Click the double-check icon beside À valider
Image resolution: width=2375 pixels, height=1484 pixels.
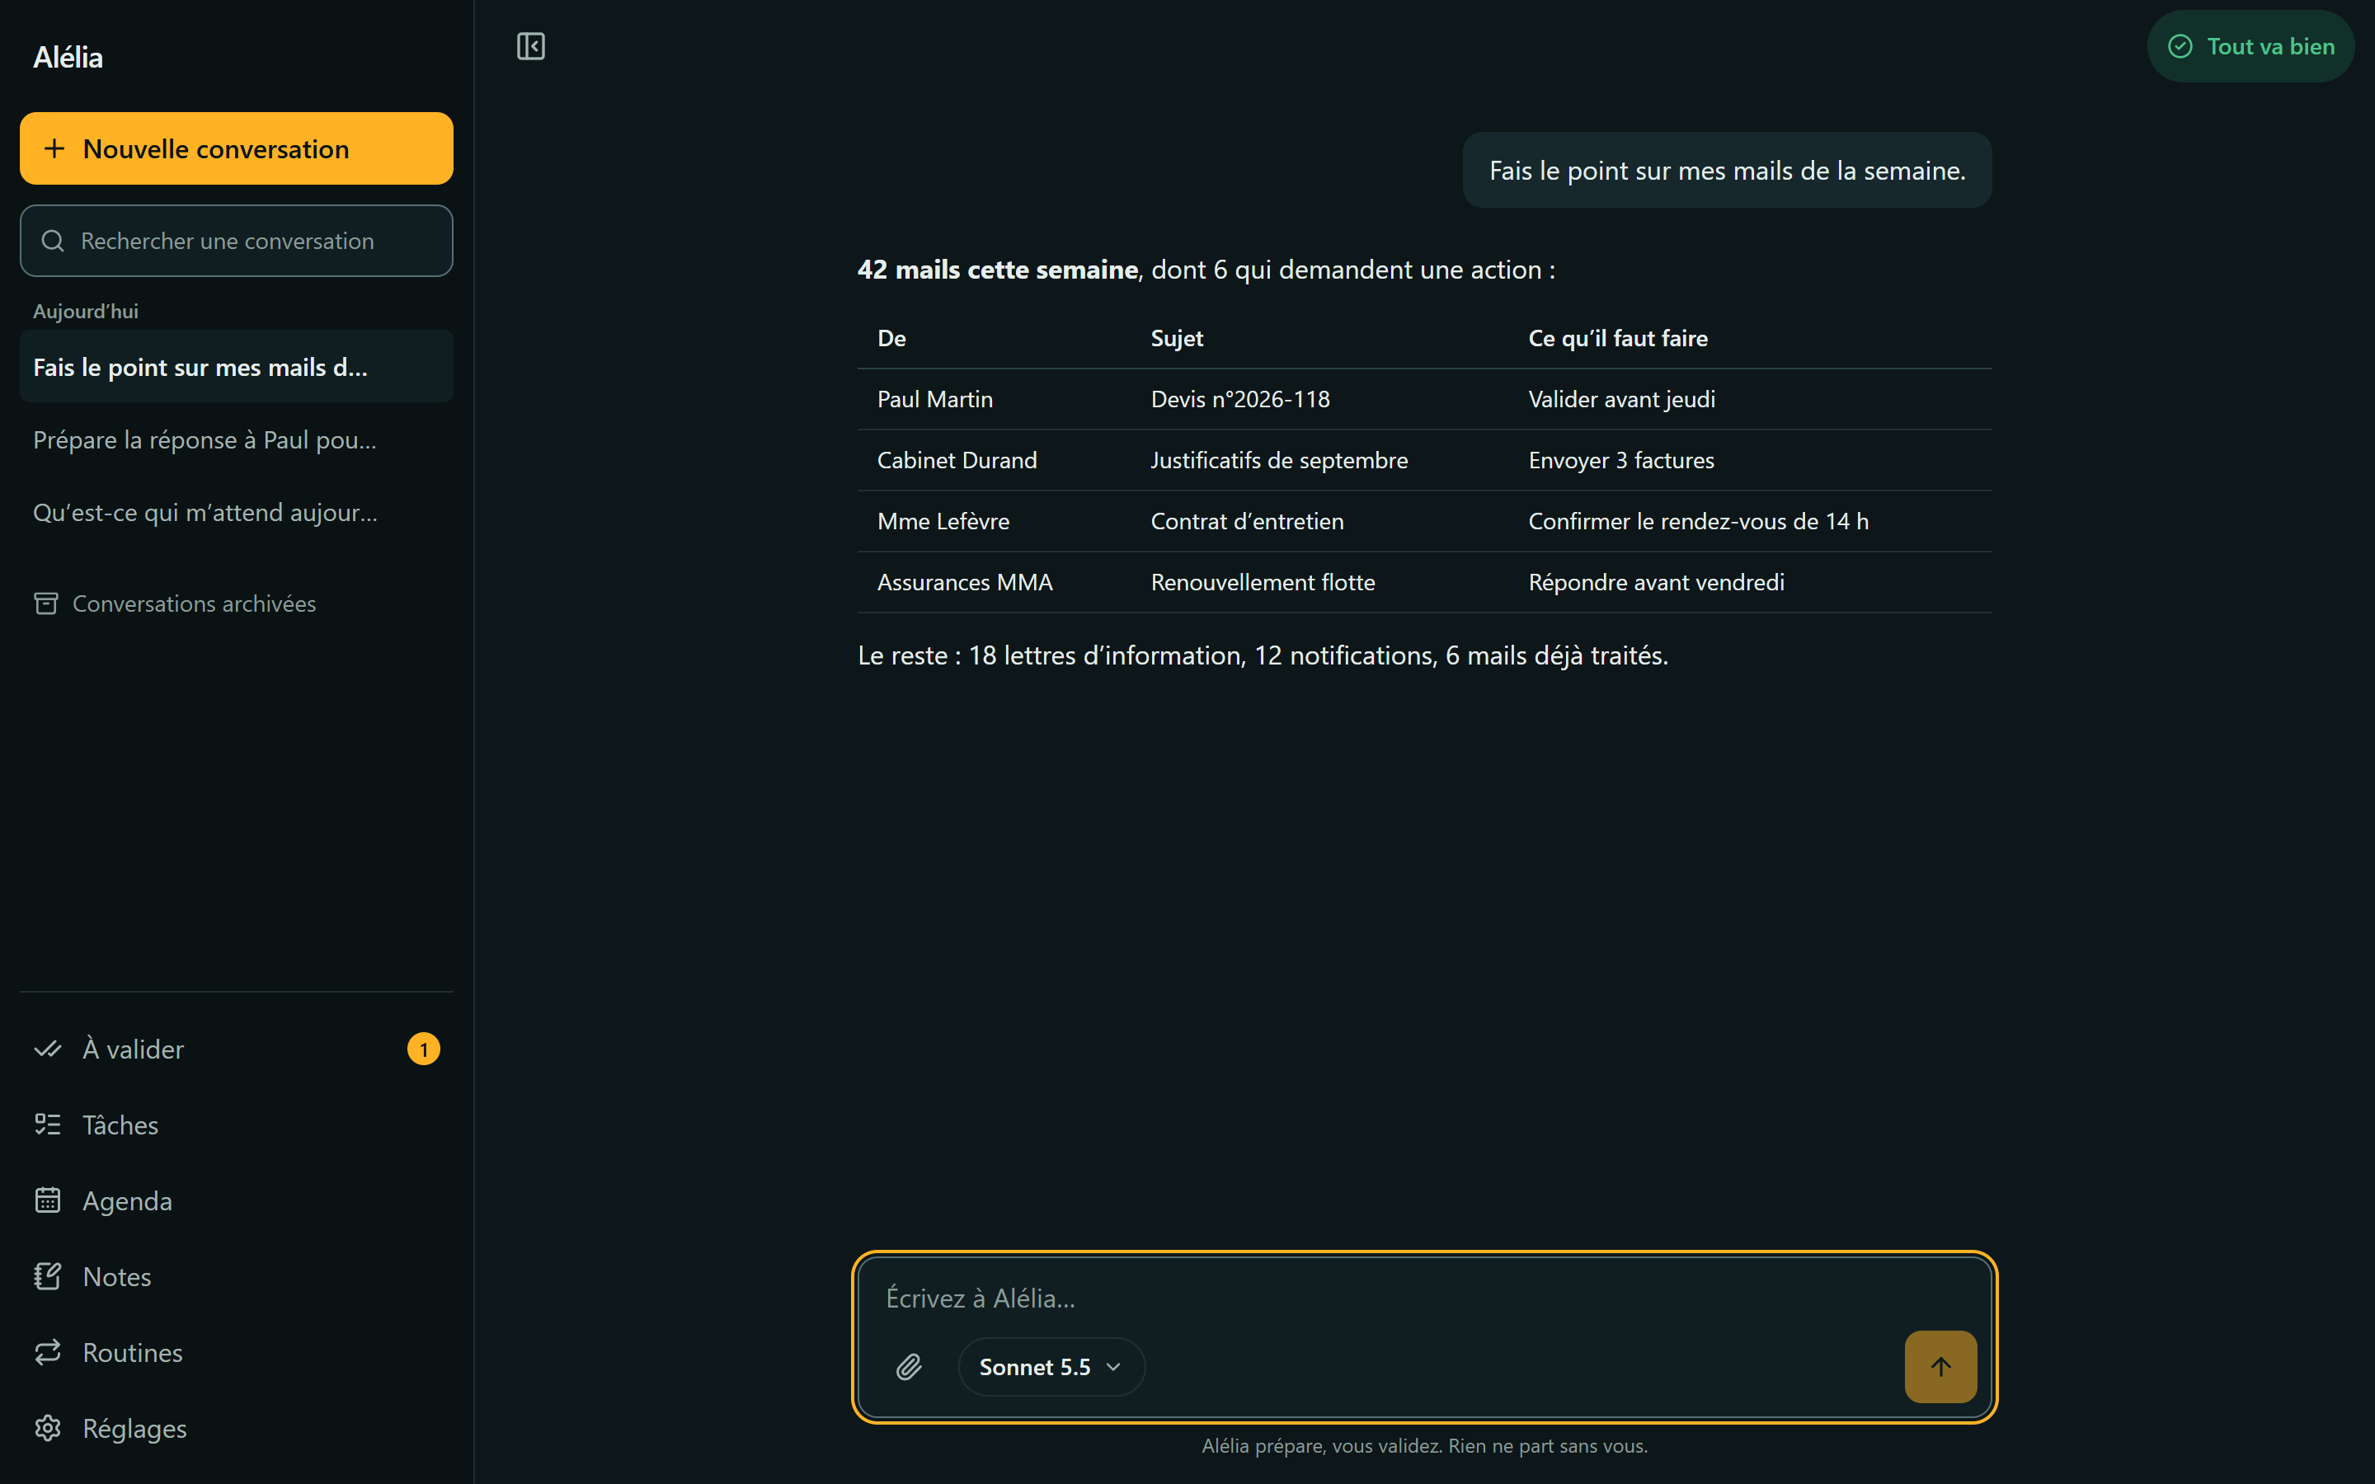[x=48, y=1050]
